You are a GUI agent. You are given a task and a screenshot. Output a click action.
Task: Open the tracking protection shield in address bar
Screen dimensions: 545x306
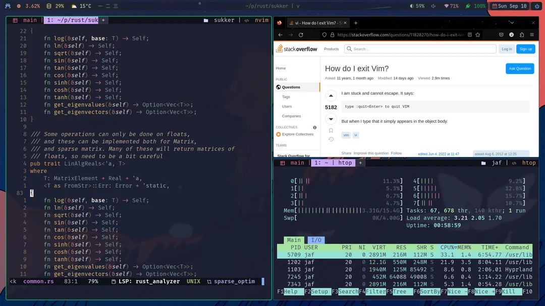pyautogui.click(x=324, y=35)
